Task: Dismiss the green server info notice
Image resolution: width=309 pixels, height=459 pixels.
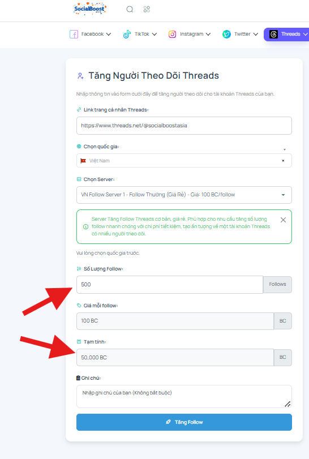Action: (x=283, y=220)
